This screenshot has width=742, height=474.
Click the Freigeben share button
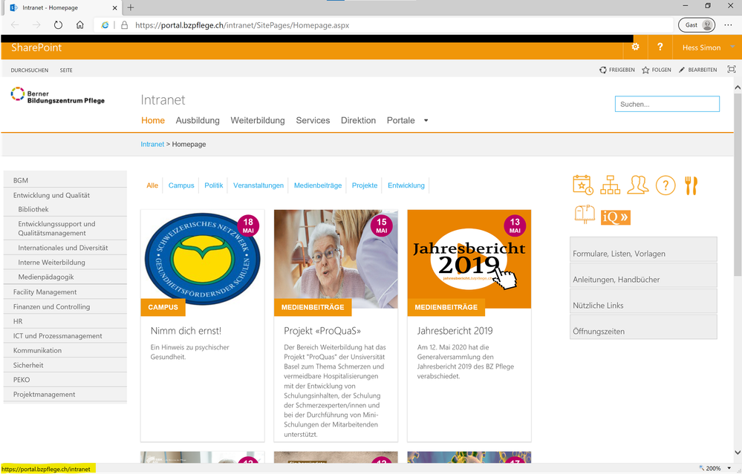(617, 70)
